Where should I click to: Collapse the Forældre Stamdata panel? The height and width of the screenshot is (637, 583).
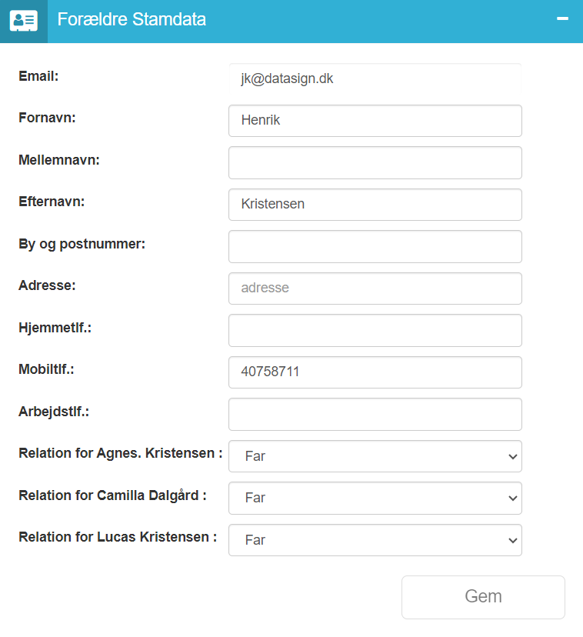point(562,19)
